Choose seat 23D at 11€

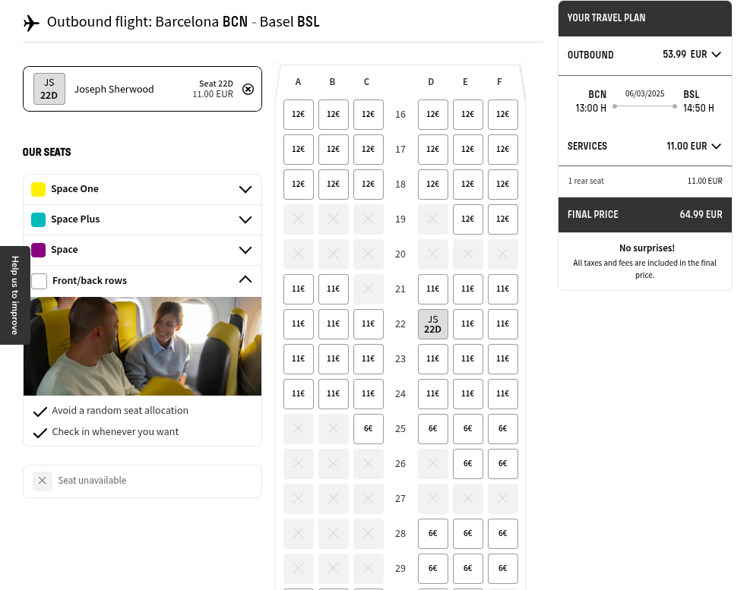[433, 359]
